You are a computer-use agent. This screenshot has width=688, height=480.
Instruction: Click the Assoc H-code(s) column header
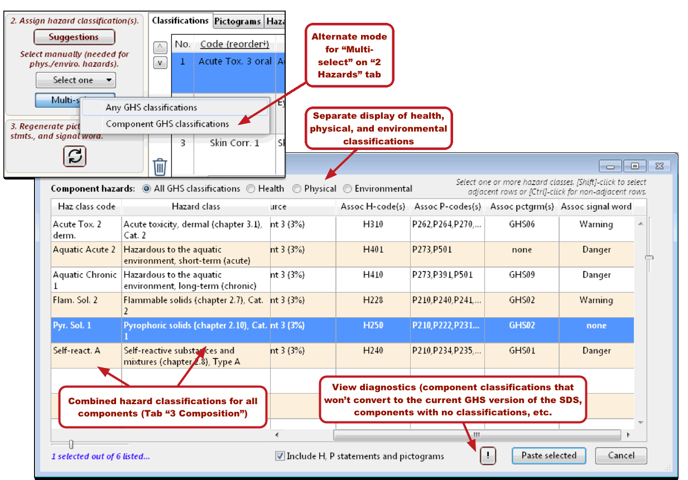pos(373,206)
